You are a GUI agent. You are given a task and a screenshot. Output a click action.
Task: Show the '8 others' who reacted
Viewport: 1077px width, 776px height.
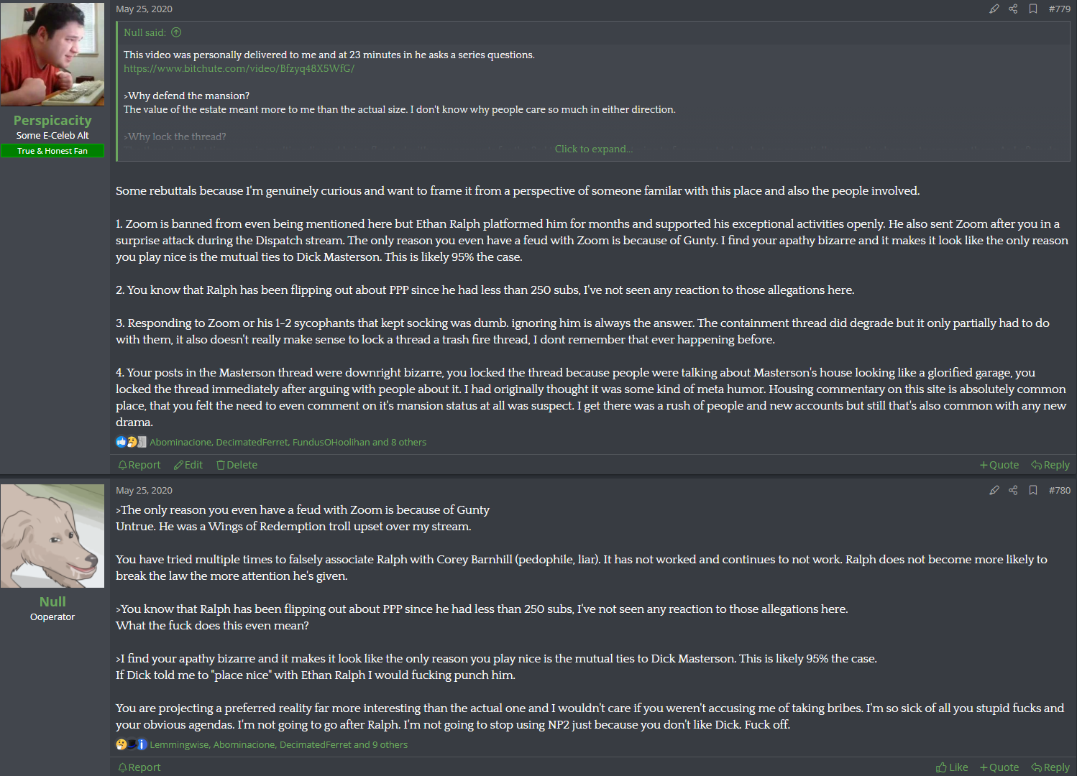408,442
